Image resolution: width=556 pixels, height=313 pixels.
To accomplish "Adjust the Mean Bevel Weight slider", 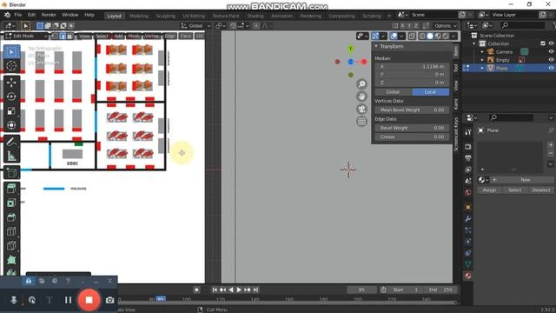I will [412, 110].
